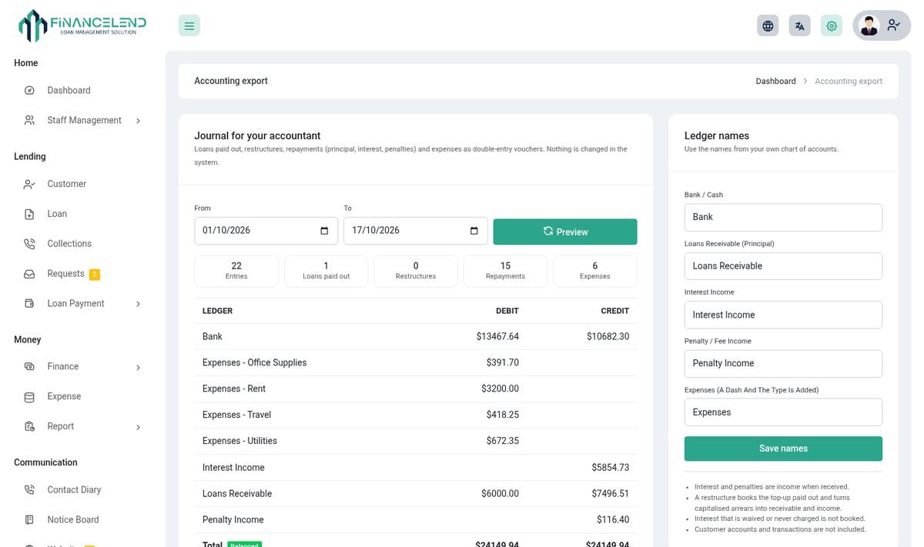Open the From date calendar picker icon
The width and height of the screenshot is (924, 547).
point(324,231)
